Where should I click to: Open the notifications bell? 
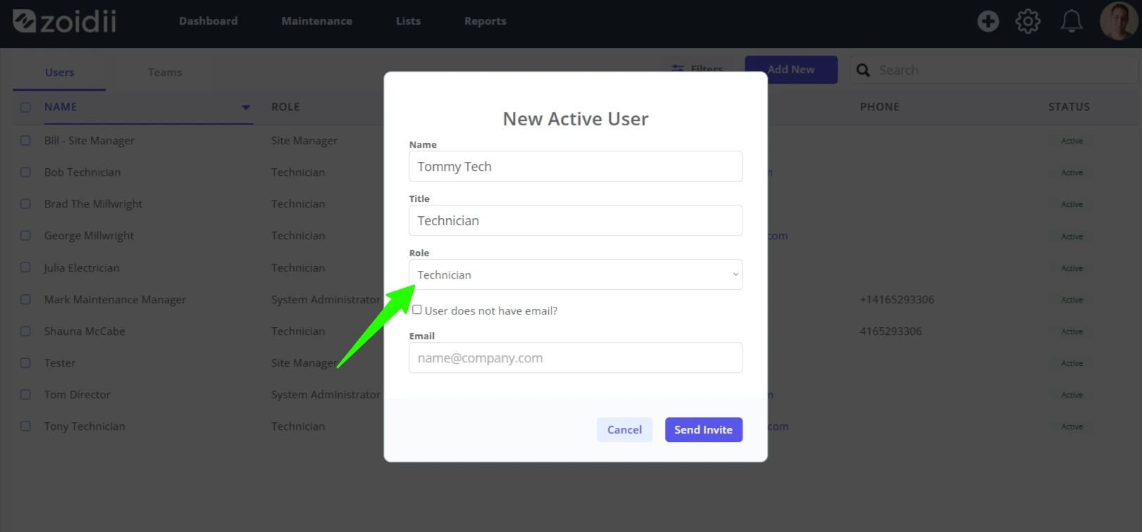pos(1072,21)
